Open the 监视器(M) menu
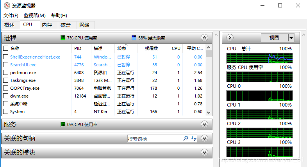Screen dimensions: 307x167 pos(35,16)
